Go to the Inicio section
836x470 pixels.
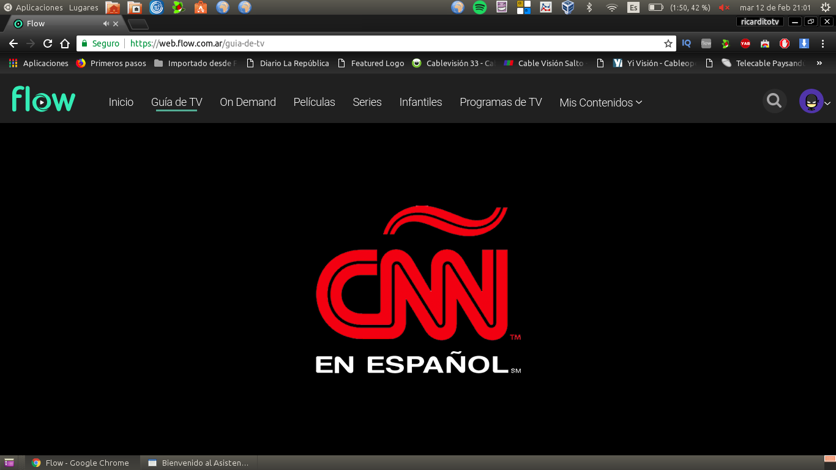(121, 102)
